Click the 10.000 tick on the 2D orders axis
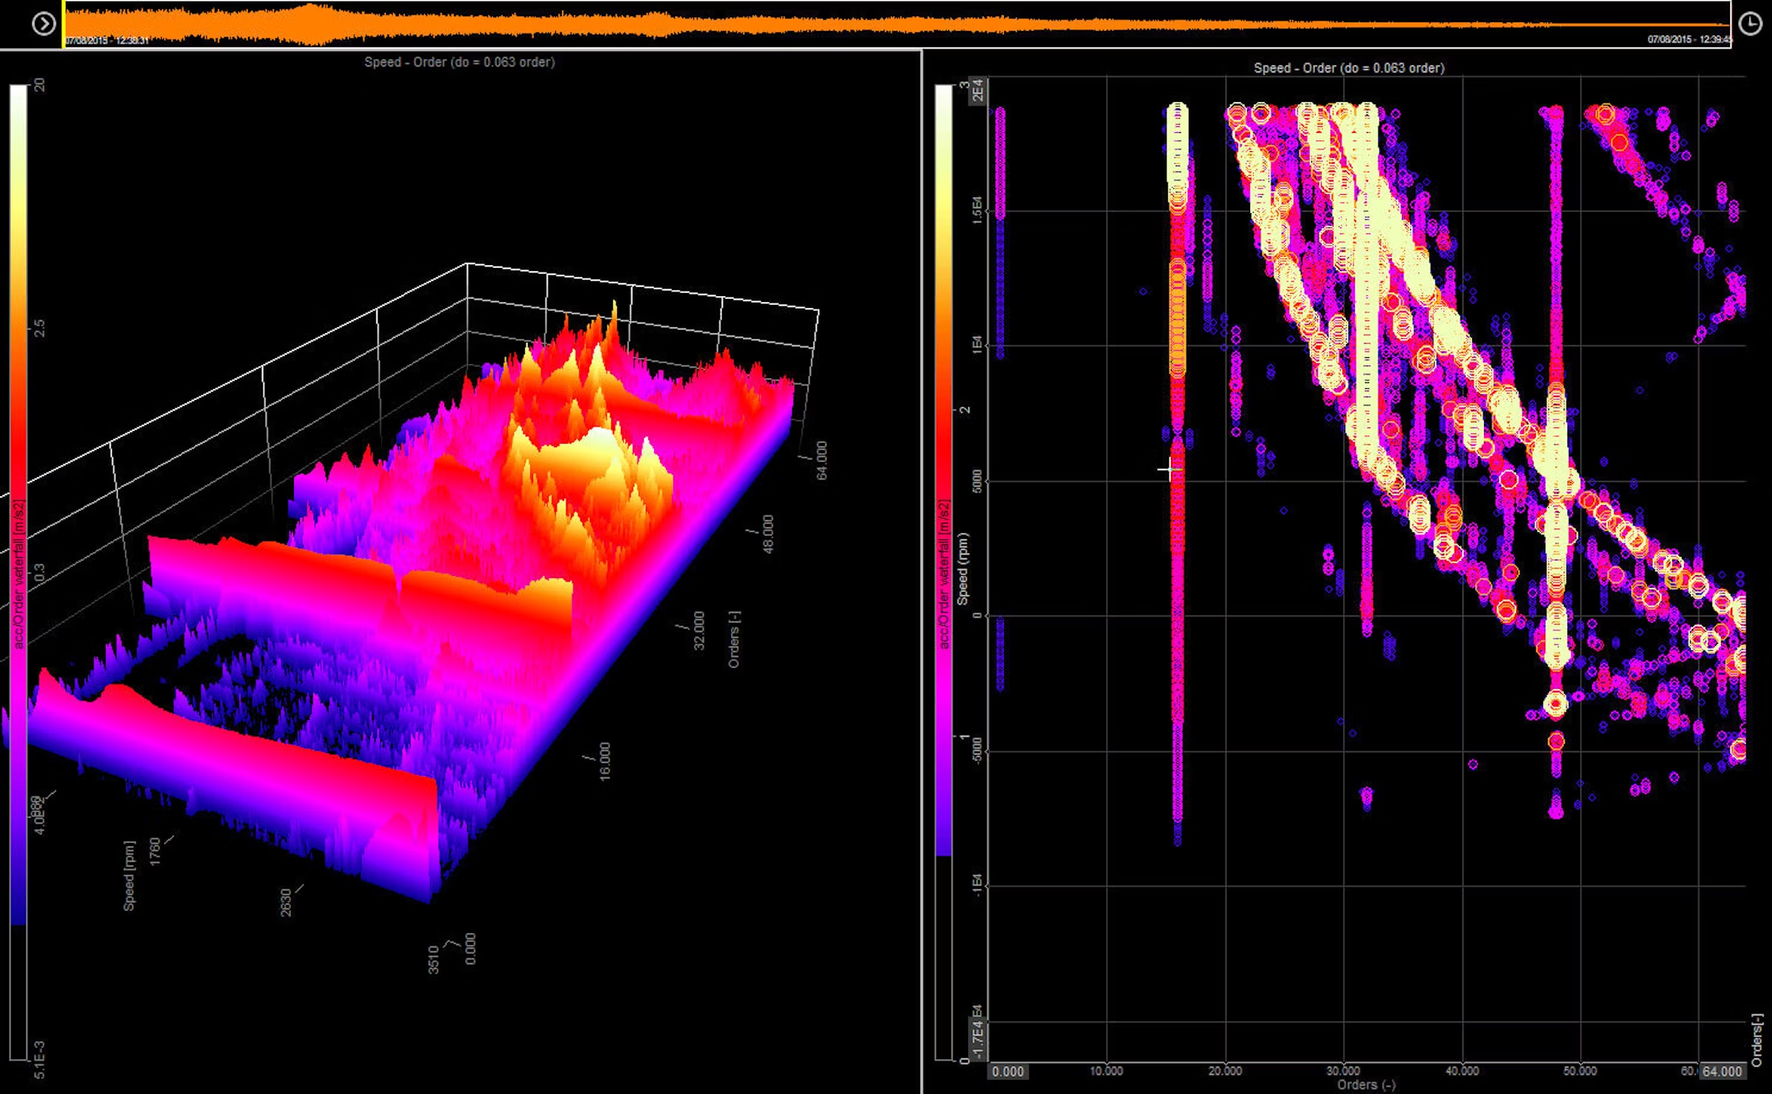 pyautogui.click(x=1106, y=1071)
